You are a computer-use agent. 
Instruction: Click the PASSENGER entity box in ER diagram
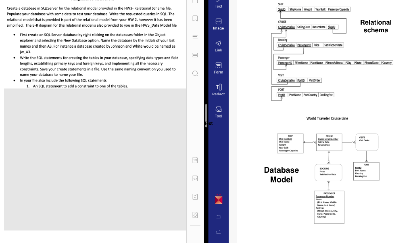[x=329, y=207]
